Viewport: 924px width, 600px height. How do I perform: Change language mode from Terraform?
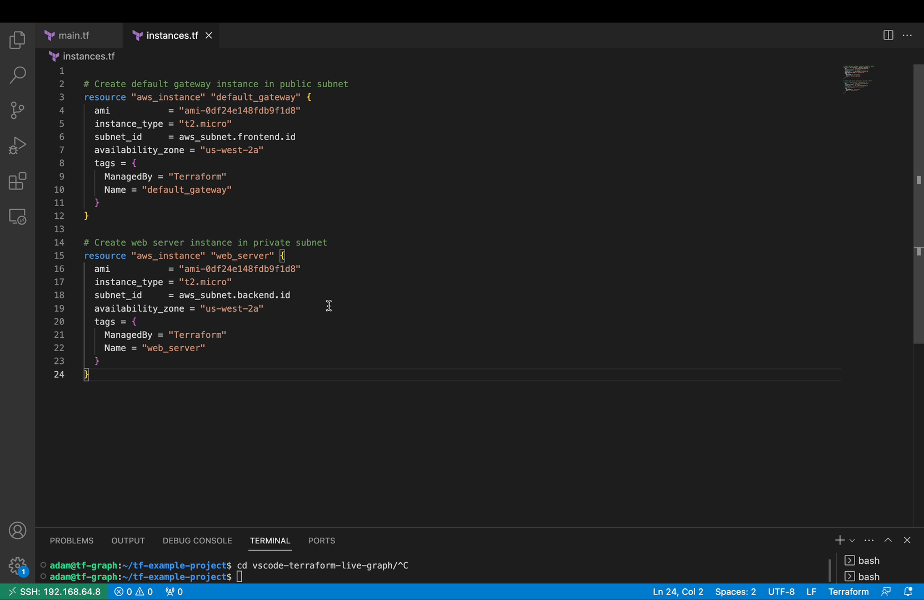point(848,592)
